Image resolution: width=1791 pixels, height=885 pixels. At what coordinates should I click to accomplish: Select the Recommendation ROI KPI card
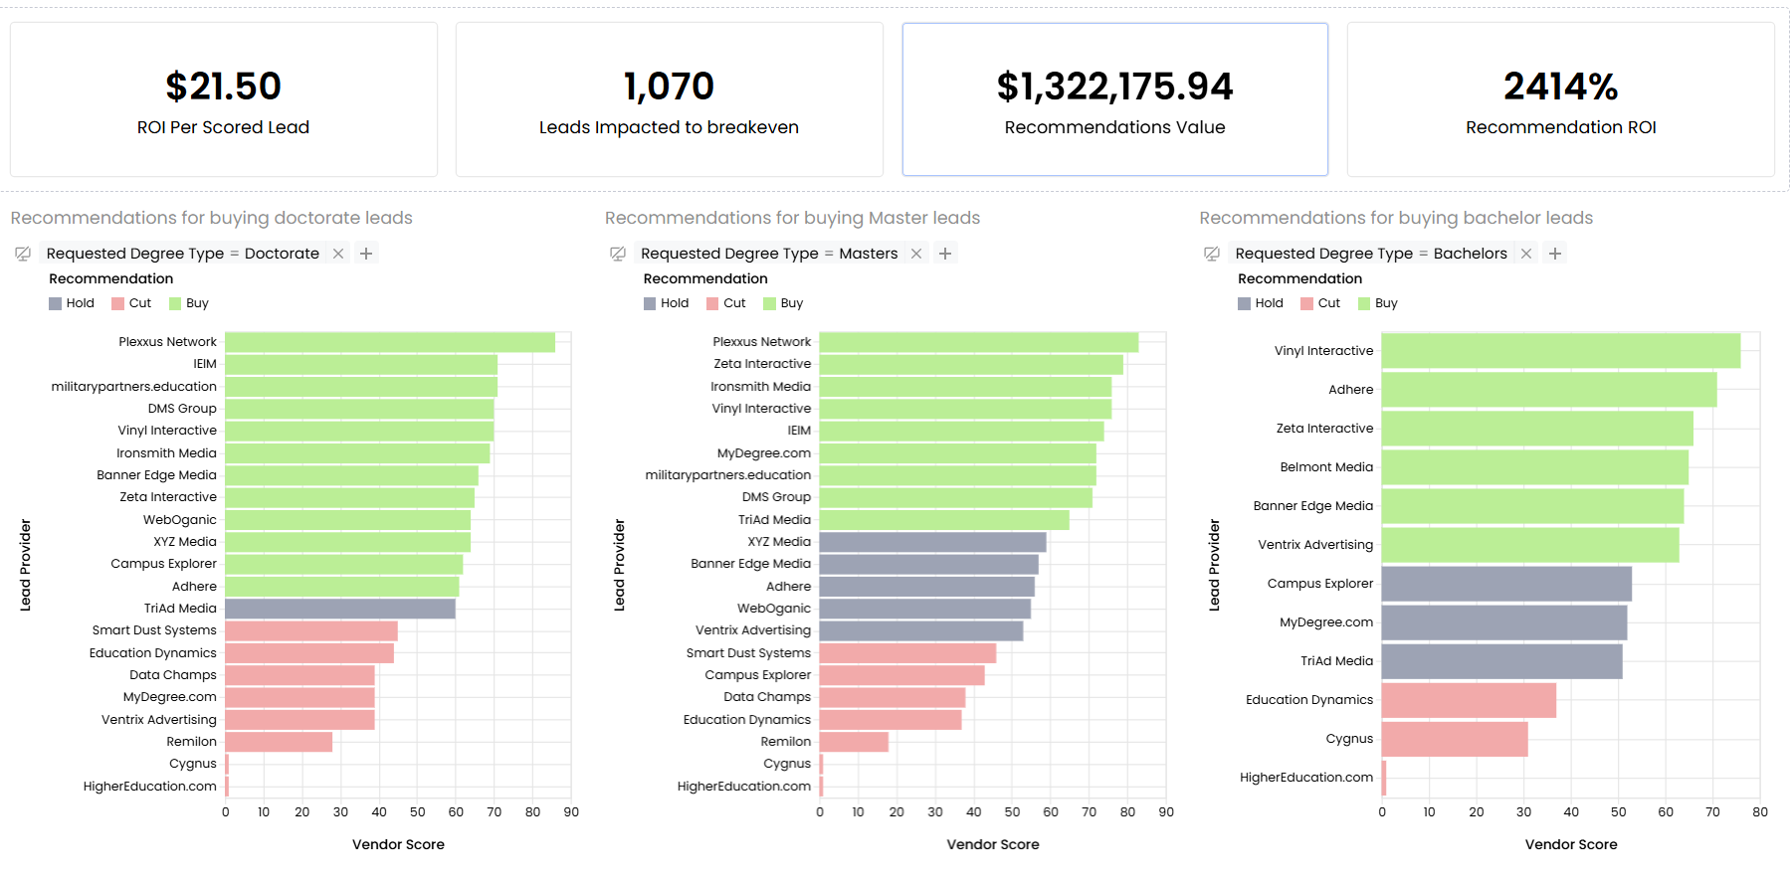click(1560, 99)
